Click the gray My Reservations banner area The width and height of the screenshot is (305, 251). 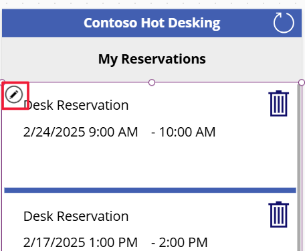pyautogui.click(x=45, y=59)
